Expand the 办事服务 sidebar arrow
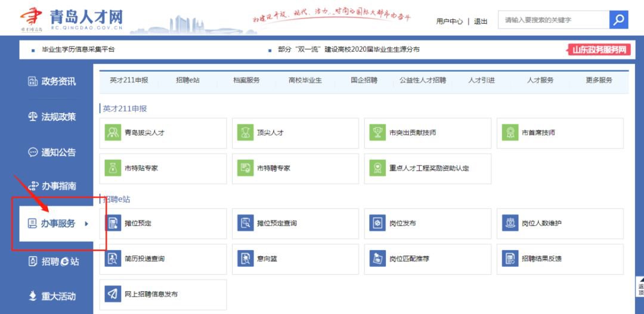Screen dimensions: 644x314 86,224
